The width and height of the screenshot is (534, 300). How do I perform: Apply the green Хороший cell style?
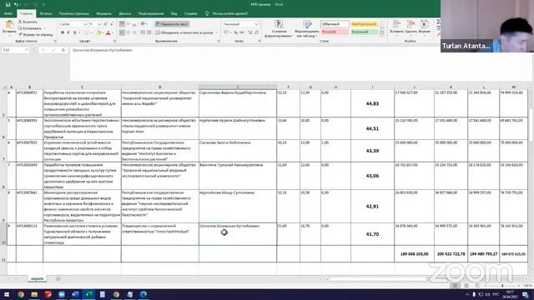(x=364, y=32)
